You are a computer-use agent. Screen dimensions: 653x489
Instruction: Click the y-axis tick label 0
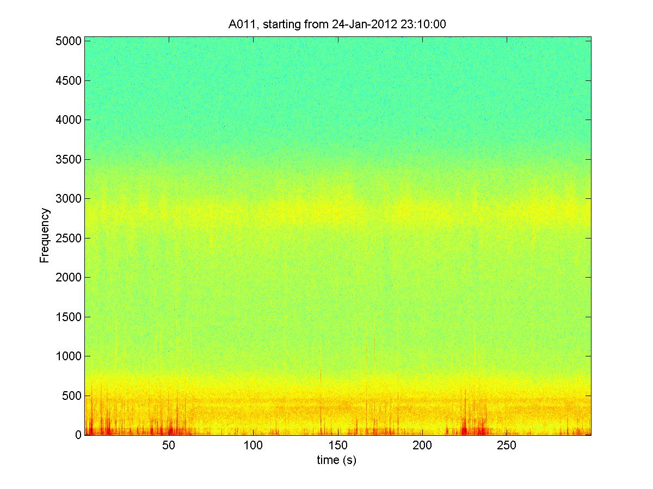pos(79,435)
